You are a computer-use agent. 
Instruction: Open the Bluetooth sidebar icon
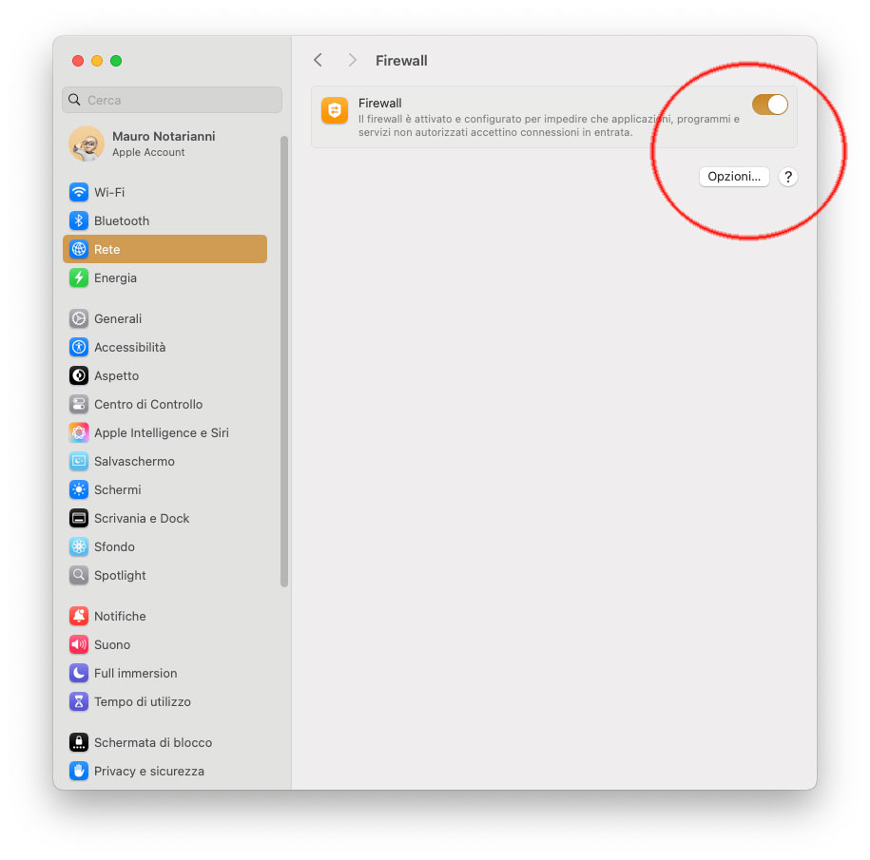[x=79, y=220]
